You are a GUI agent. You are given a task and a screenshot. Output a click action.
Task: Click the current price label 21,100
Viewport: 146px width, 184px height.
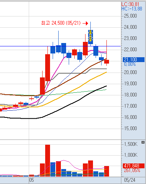point(134,59)
